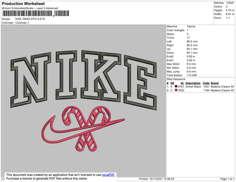The image size is (236, 182).
Task: Select the Amber Black color swatch
Action: click(176, 86)
